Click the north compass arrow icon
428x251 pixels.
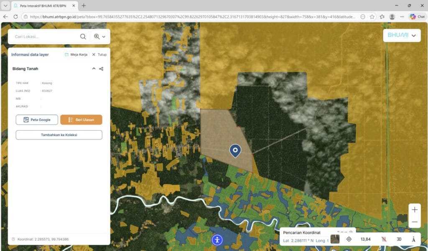[x=413, y=239]
